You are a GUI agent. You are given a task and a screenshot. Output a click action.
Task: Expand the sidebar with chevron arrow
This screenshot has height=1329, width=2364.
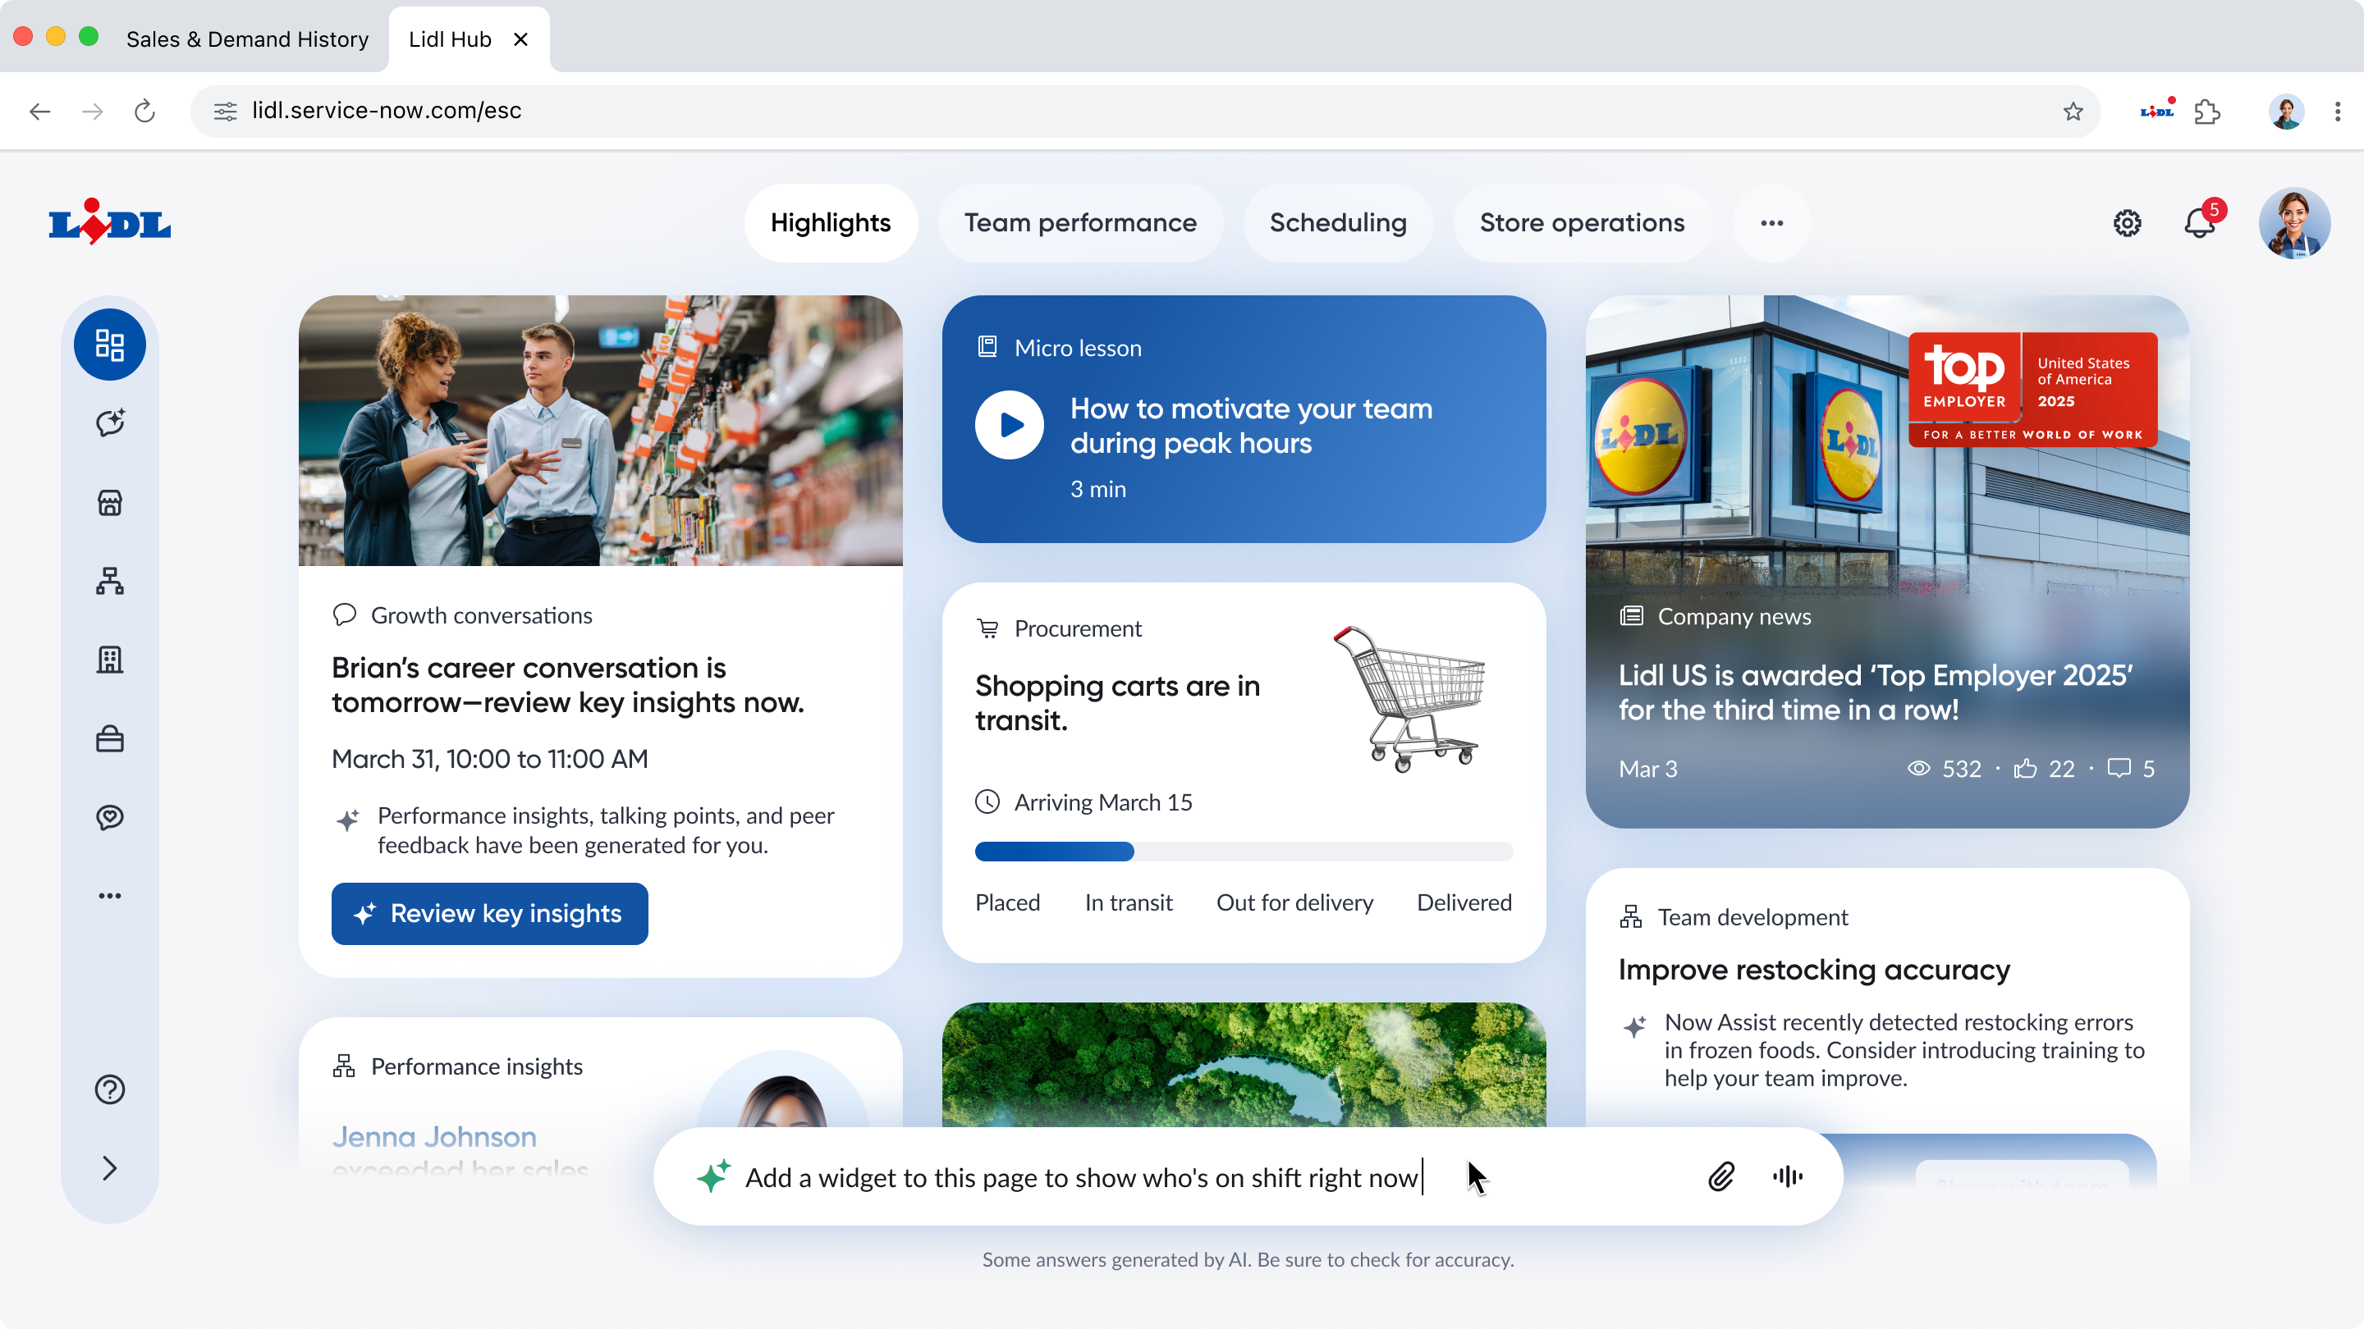click(x=109, y=1168)
